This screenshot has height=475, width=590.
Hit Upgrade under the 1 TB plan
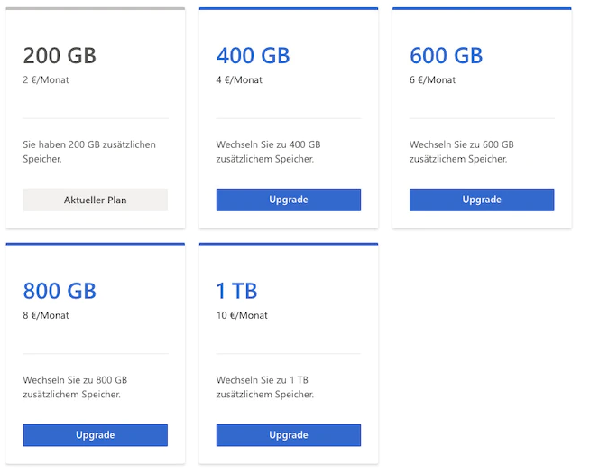pyautogui.click(x=288, y=435)
